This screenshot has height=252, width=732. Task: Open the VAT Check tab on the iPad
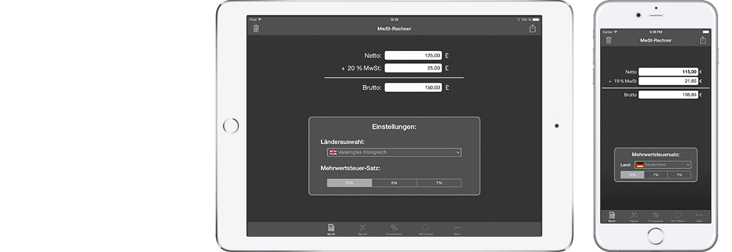click(x=426, y=229)
